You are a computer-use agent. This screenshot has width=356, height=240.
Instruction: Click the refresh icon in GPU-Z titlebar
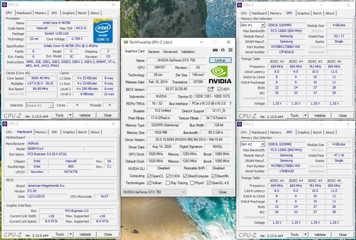click(223, 50)
